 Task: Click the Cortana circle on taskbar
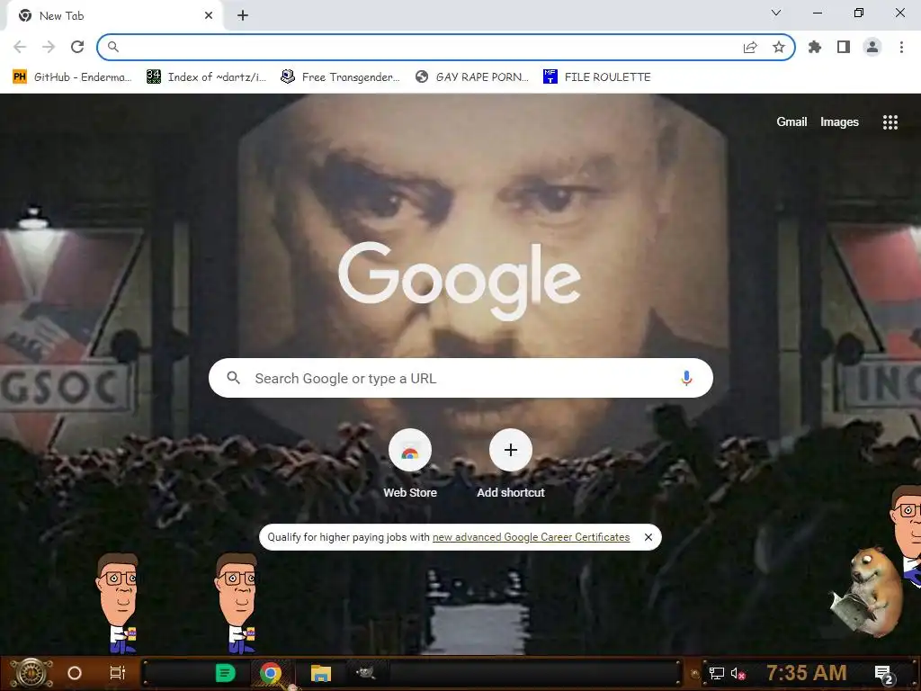pyautogui.click(x=75, y=673)
